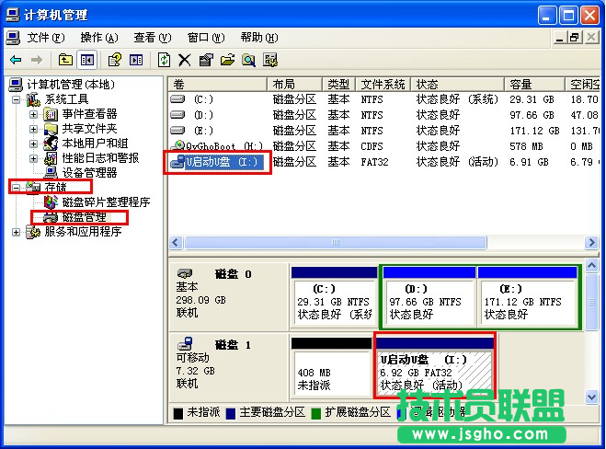
Task: Click the 文件系统 column header
Action: click(381, 84)
